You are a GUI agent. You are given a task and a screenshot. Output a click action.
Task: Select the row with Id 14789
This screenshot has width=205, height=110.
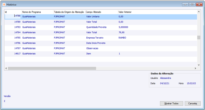tap(101, 22)
